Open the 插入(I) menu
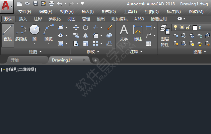The image size is (211, 134). click(88, 12)
